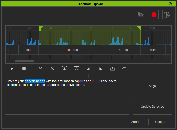Click Update Selected
The width and height of the screenshot is (177, 130).
coord(153,106)
